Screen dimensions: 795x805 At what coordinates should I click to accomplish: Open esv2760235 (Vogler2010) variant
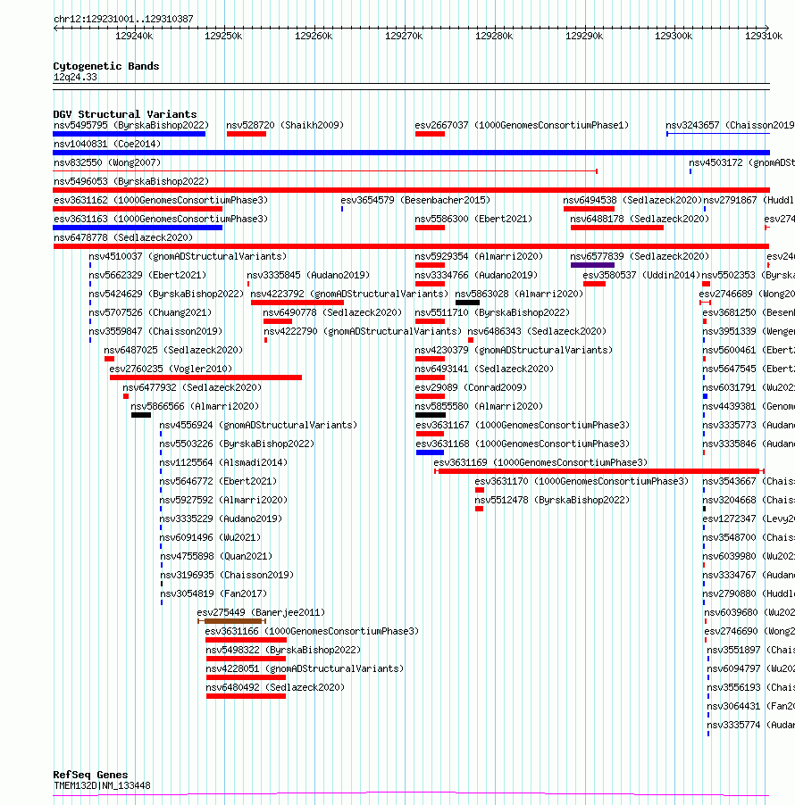click(171, 369)
